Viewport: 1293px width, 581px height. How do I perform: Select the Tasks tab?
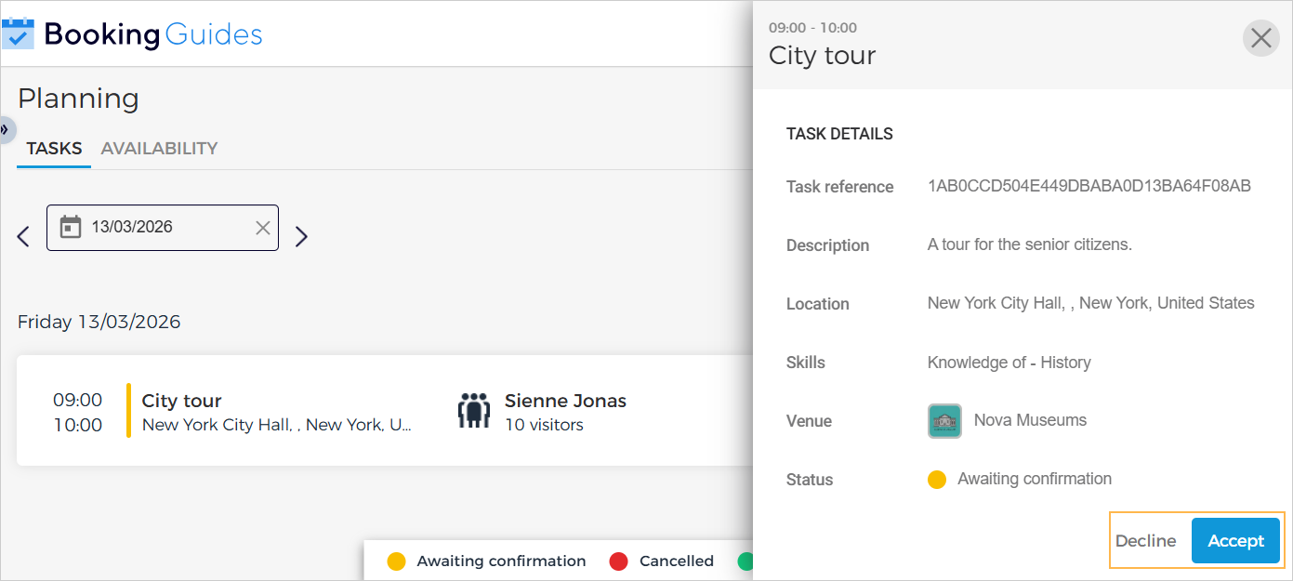tap(54, 149)
